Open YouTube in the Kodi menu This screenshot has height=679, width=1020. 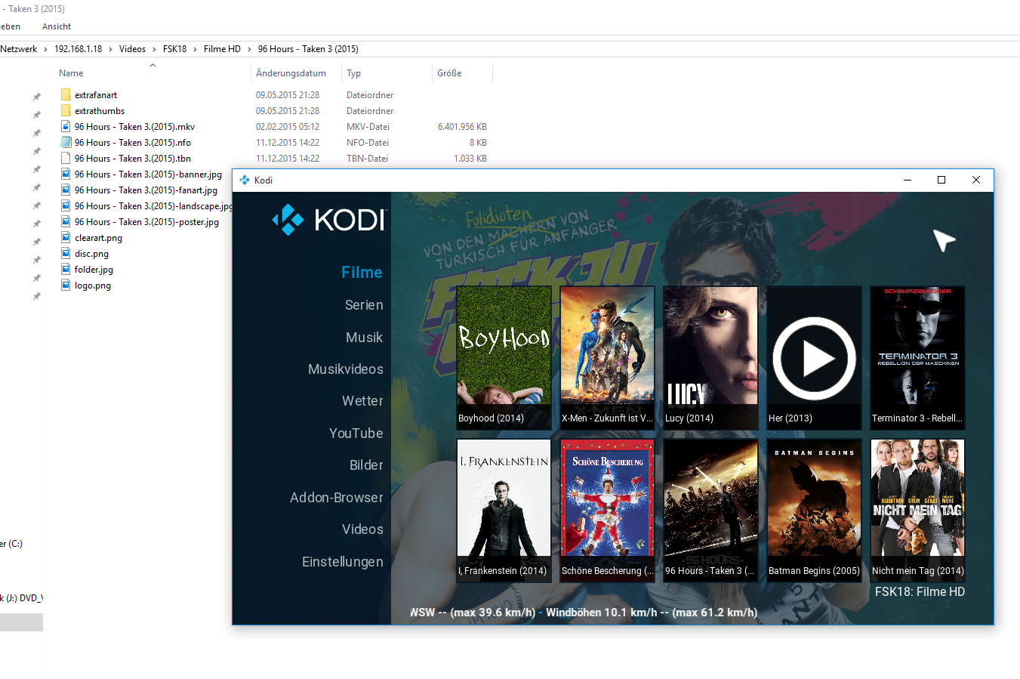[356, 434]
